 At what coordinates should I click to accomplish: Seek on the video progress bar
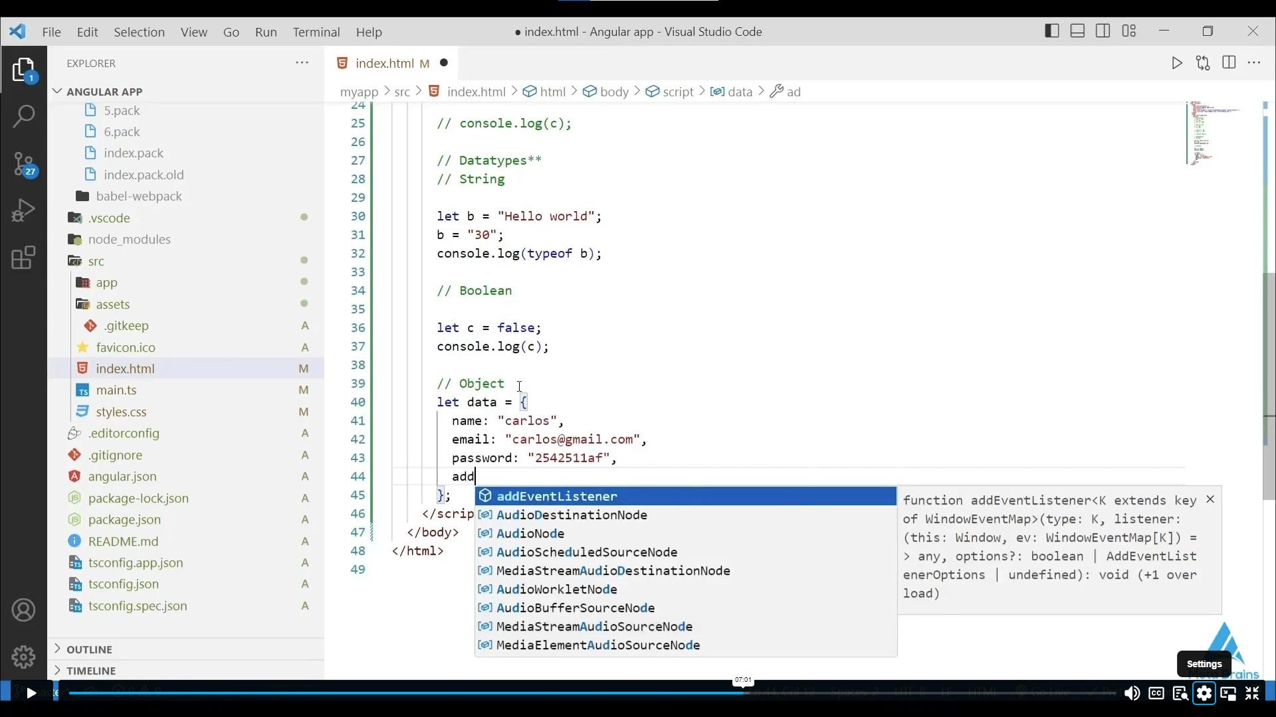point(591,693)
